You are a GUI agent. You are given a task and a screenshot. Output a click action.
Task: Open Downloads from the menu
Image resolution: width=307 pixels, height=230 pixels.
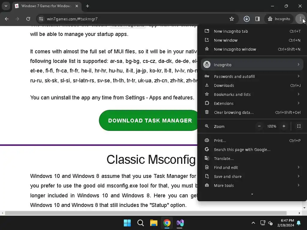pyautogui.click(x=252, y=85)
